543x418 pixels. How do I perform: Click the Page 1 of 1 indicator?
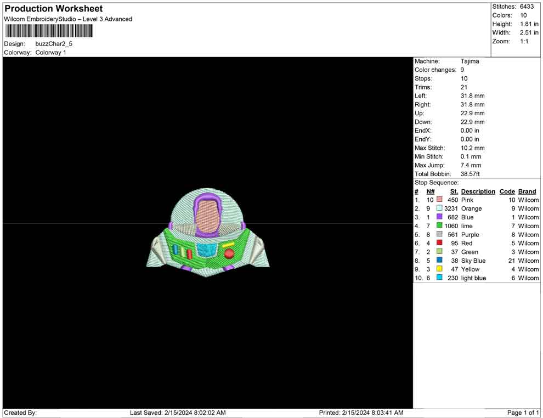pyautogui.click(x=523, y=413)
